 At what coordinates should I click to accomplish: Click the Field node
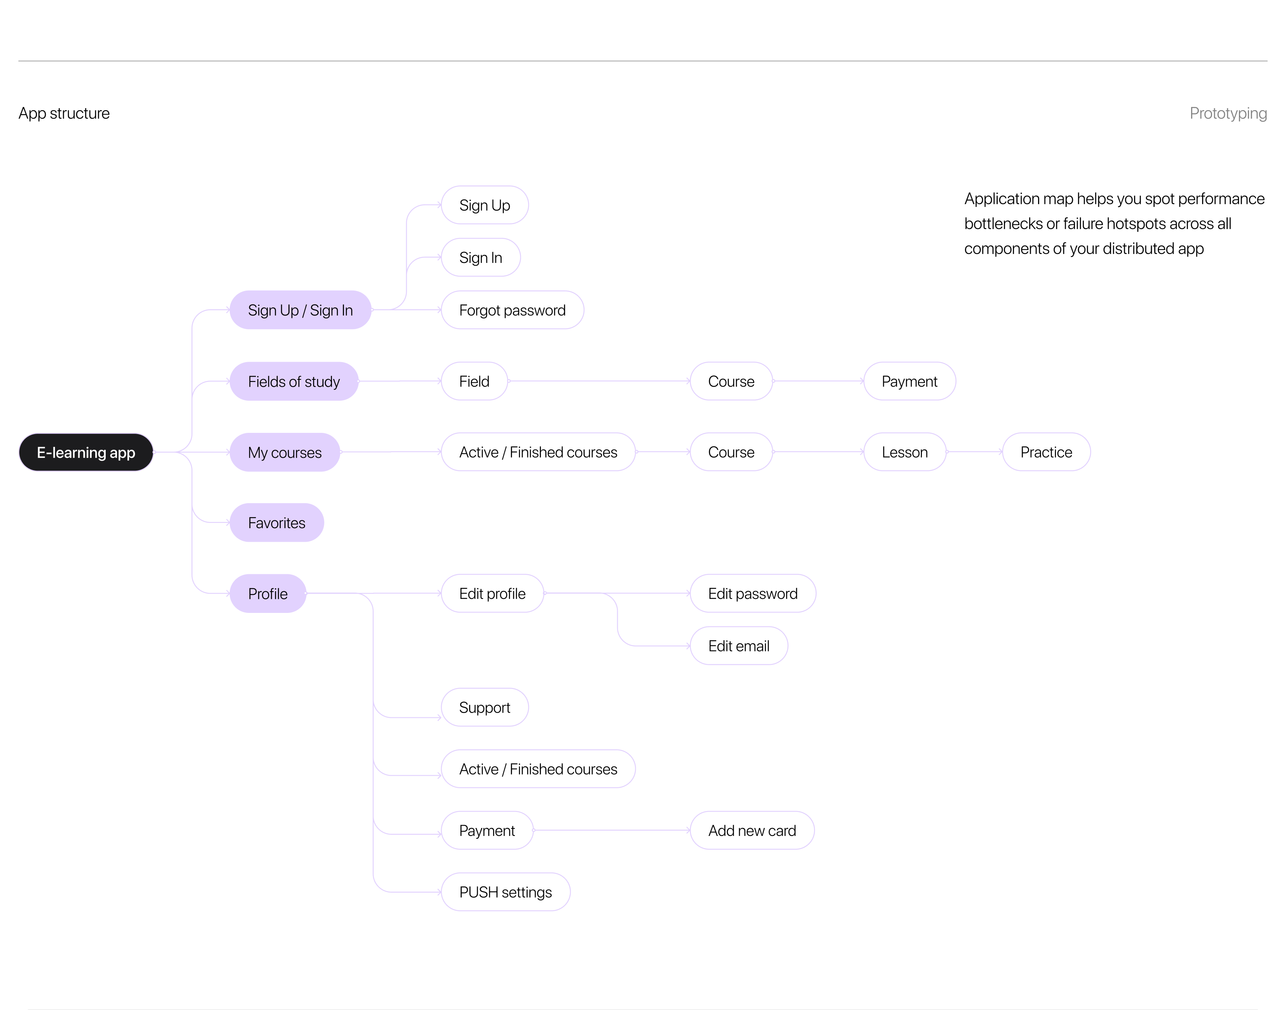[473, 381]
